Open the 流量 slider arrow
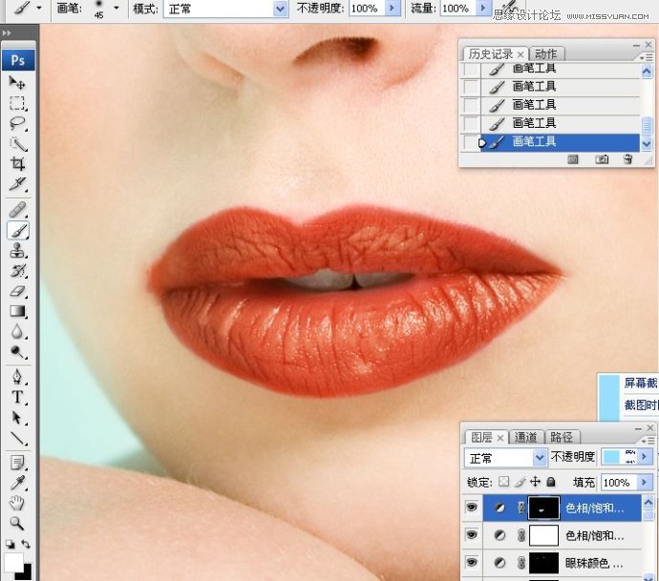 point(483,8)
